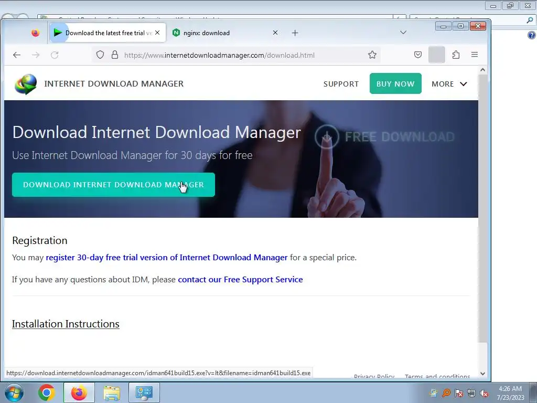Screen dimensions: 537x403
Task: Click the BUY NOW button
Action: 395,83
